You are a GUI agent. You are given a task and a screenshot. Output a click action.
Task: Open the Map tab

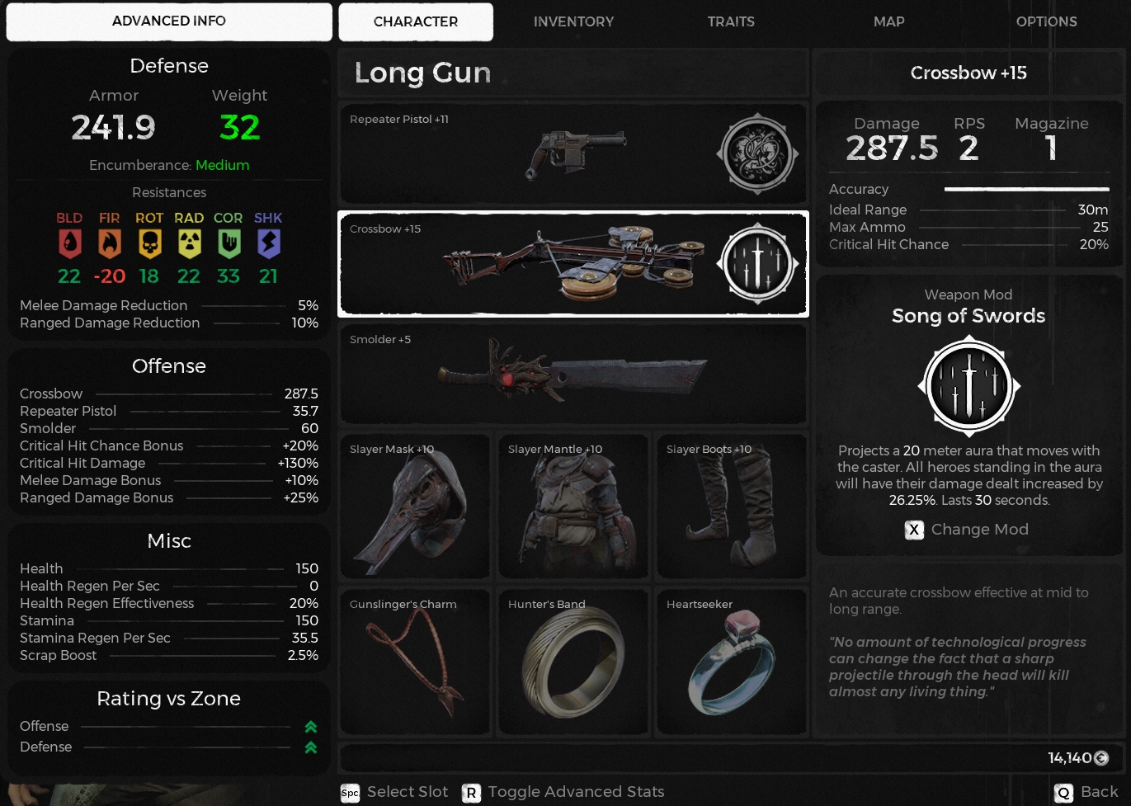pos(889,21)
